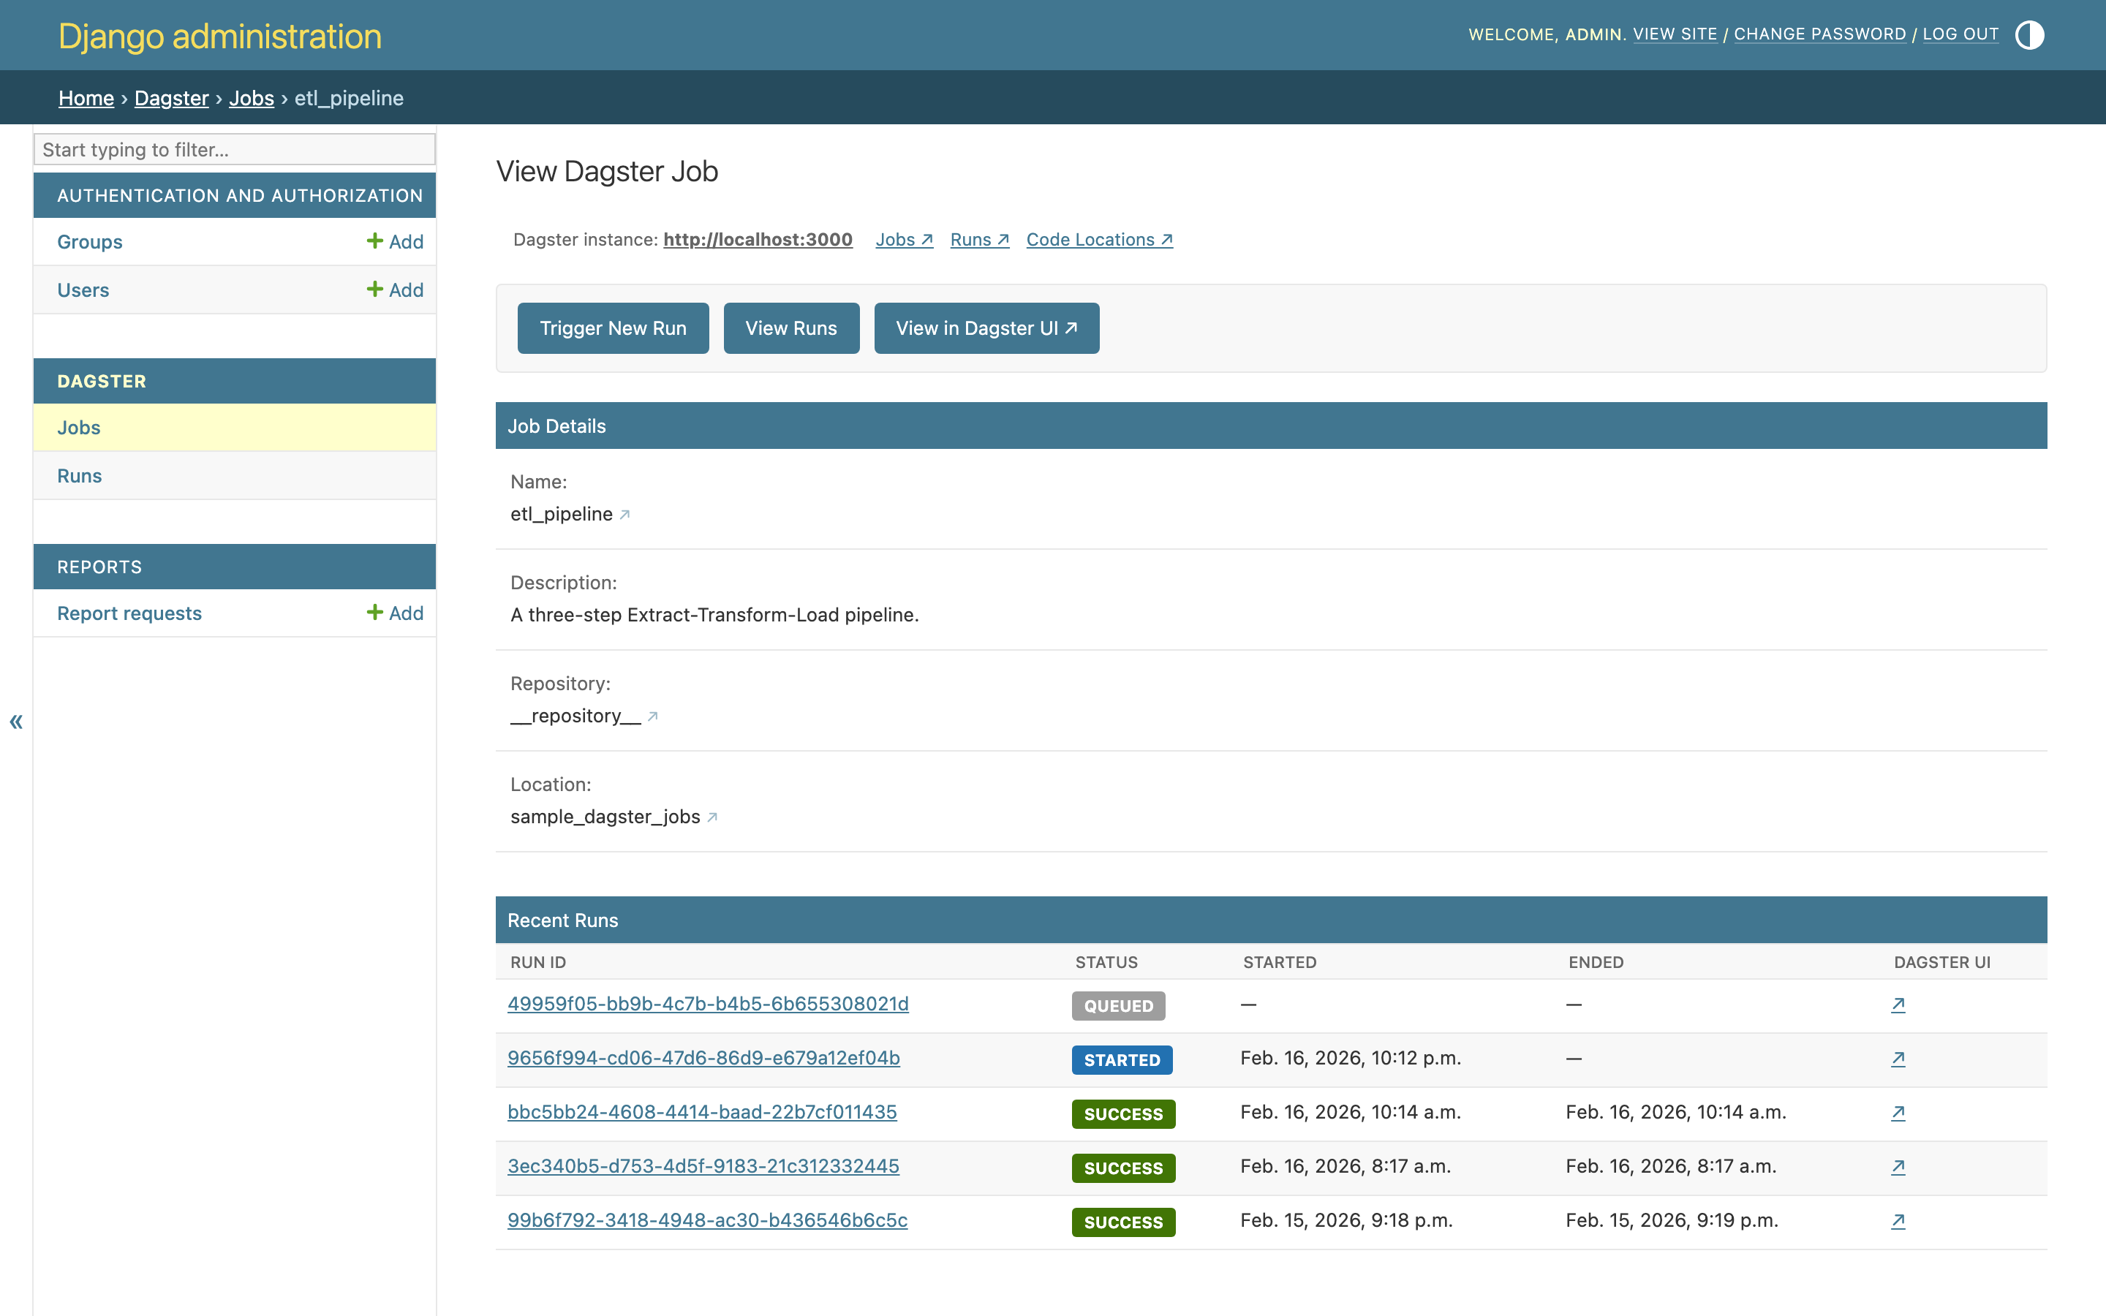Click external link icon beside __repository__

[x=653, y=716]
